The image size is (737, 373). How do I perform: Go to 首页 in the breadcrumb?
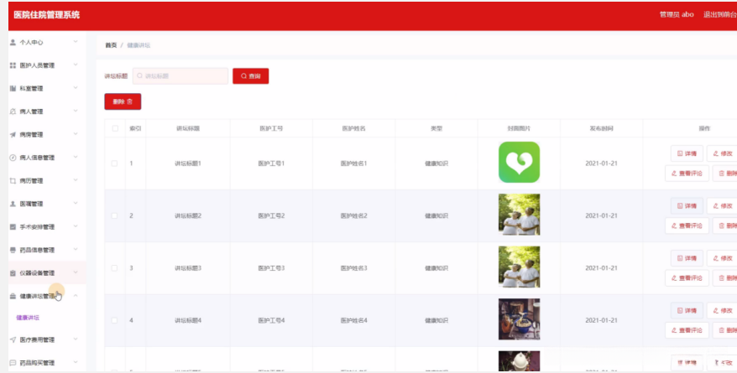click(111, 45)
